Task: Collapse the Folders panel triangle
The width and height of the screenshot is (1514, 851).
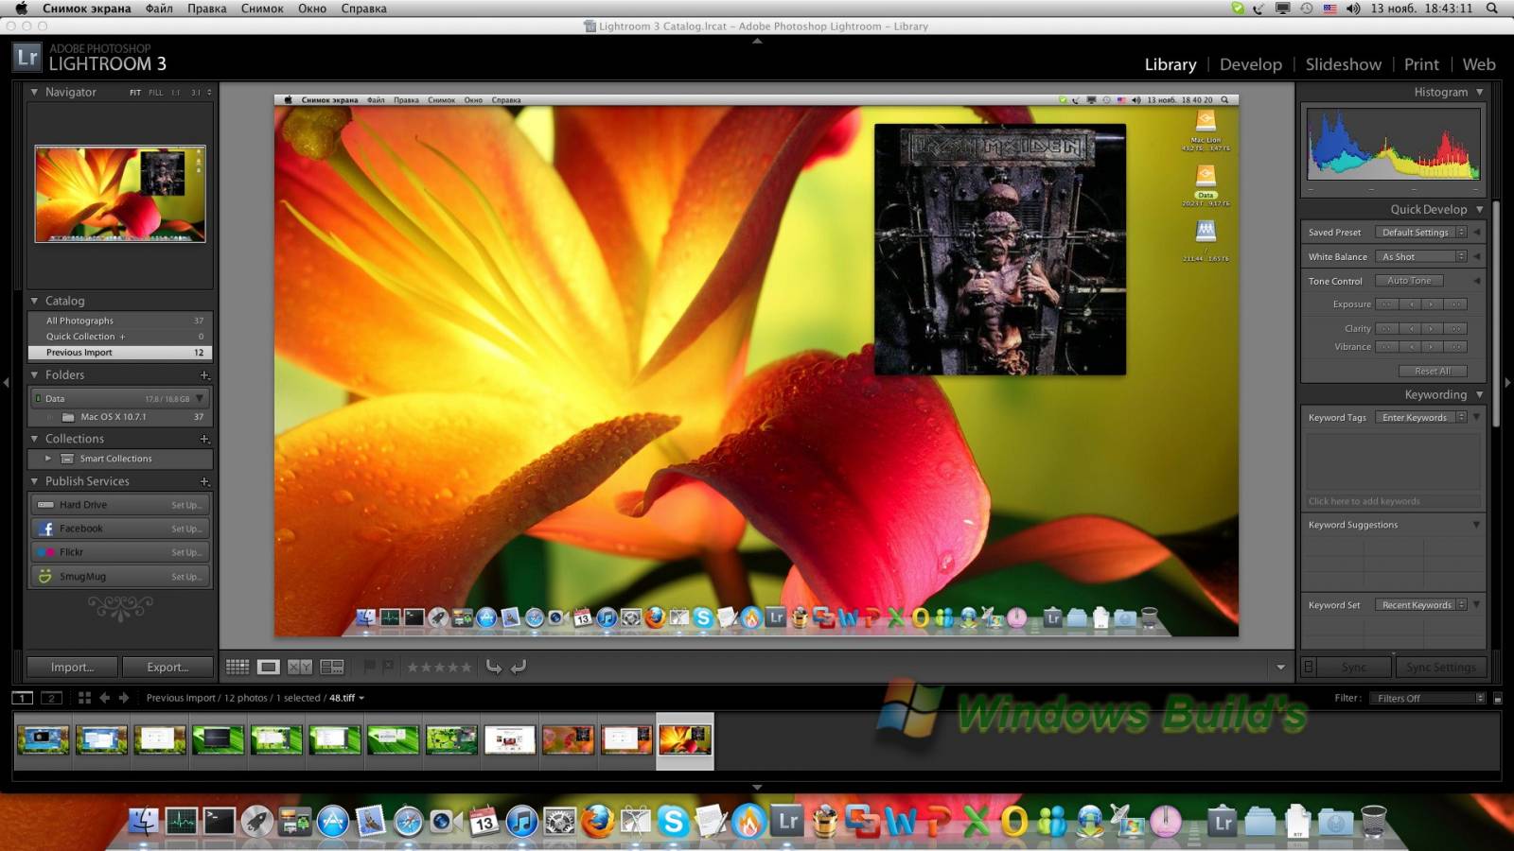Action: [34, 375]
